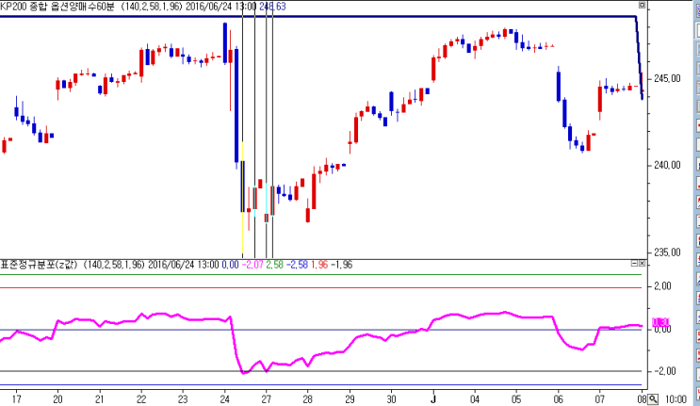The width and height of the screenshot is (700, 406).
Task: Click date label '05' on time axis
Action: point(516,398)
